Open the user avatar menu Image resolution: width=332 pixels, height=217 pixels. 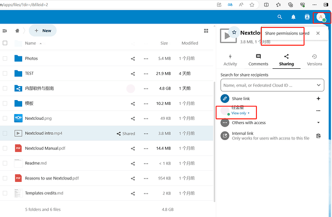(x=321, y=17)
